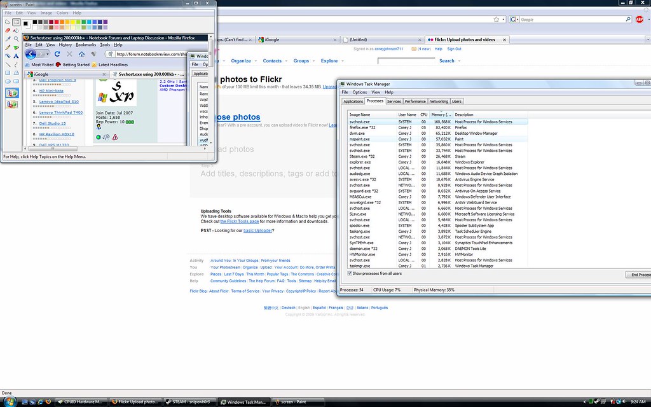Pick the yellow swatch in Paint's color box
This screenshot has width=651, height=407.
click(72, 22)
